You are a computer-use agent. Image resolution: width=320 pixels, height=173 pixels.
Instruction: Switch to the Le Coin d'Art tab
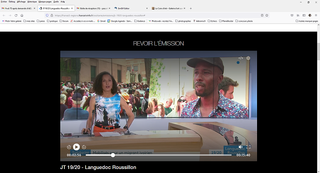[169, 8]
